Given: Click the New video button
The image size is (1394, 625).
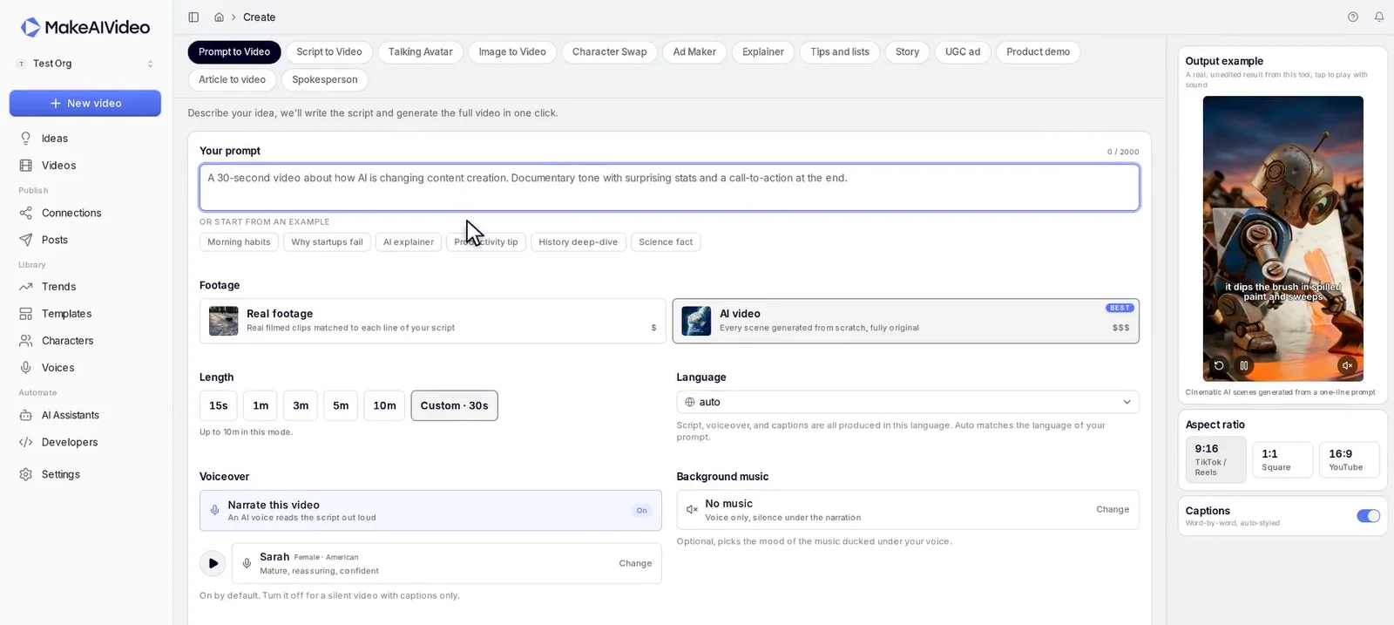Looking at the screenshot, I should (85, 103).
